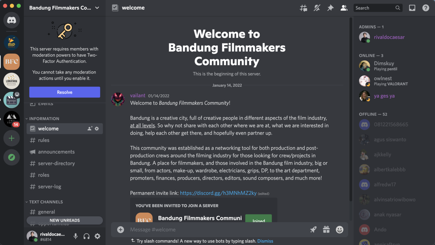Image resolution: width=435 pixels, height=245 pixels.
Task: Toggle the member list visibility
Action: click(344, 8)
